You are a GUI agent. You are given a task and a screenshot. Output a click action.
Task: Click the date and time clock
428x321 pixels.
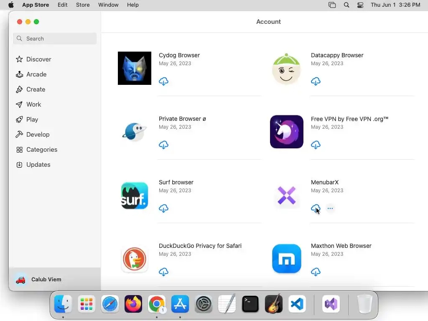pos(395,5)
